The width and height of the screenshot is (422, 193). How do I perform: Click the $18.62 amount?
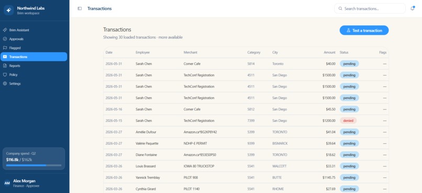(x=331, y=155)
